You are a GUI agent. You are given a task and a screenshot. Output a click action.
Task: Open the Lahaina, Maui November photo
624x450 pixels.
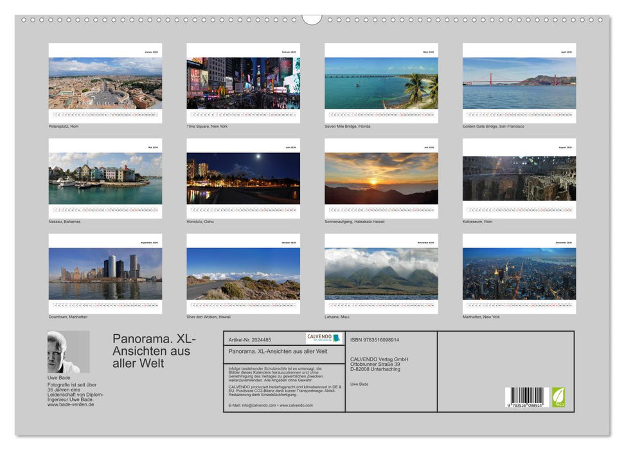click(x=382, y=271)
